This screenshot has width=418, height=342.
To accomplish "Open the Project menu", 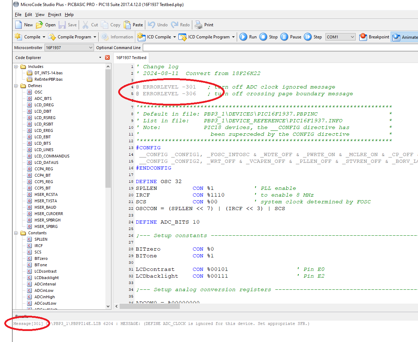I will (54, 15).
